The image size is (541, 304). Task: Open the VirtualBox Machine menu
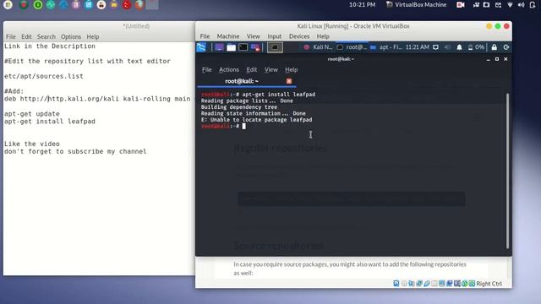coord(227,36)
